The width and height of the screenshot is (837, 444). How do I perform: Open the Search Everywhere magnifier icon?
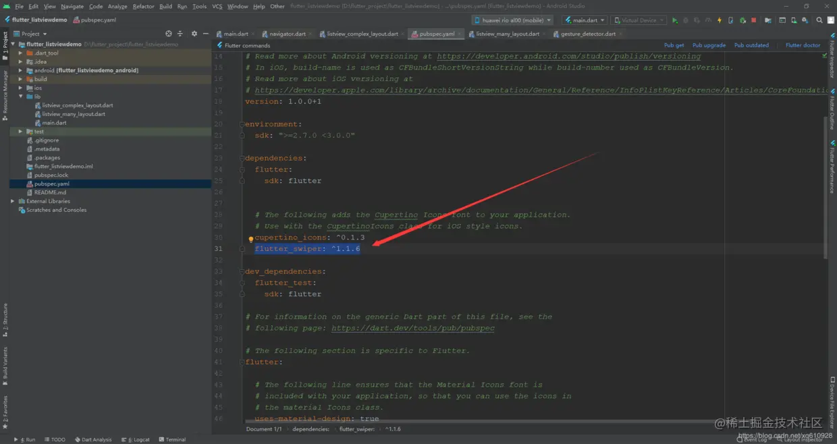tap(819, 20)
